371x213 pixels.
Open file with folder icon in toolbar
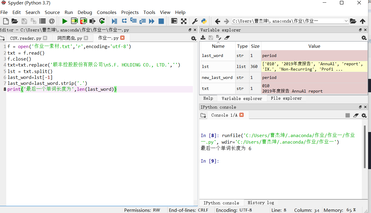(15, 21)
